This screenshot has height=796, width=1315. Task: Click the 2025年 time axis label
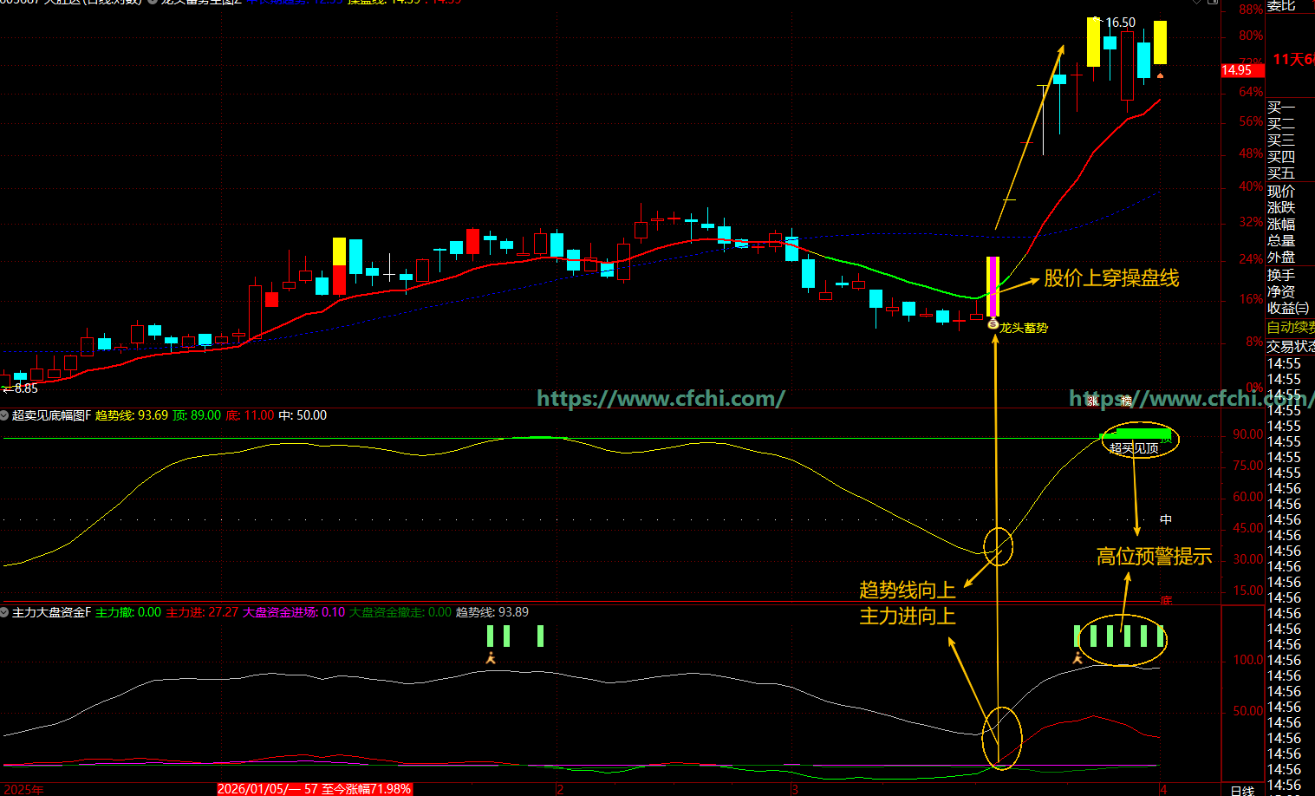[23, 789]
